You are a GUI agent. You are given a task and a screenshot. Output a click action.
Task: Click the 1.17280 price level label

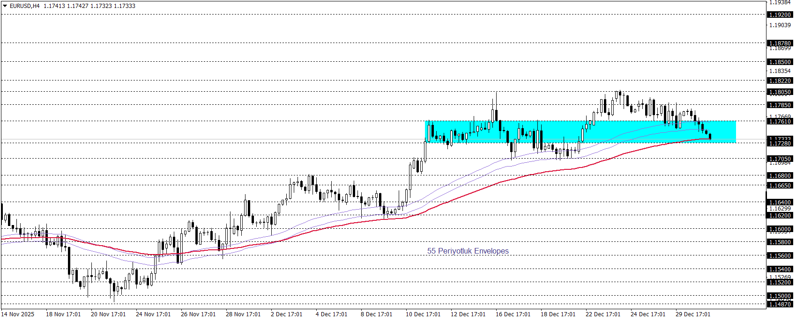coord(780,144)
